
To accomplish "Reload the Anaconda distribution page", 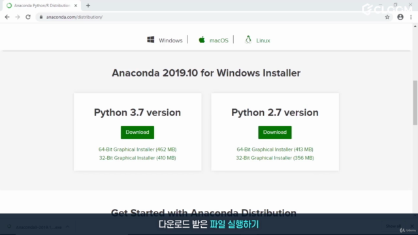I will pyautogui.click(x=28, y=17).
